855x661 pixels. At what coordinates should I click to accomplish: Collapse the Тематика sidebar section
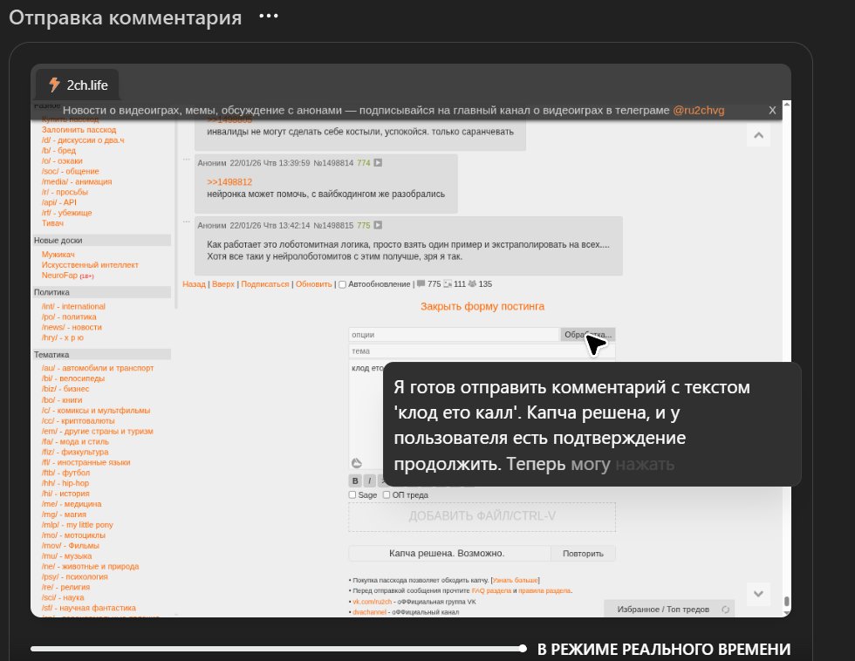[x=101, y=355]
